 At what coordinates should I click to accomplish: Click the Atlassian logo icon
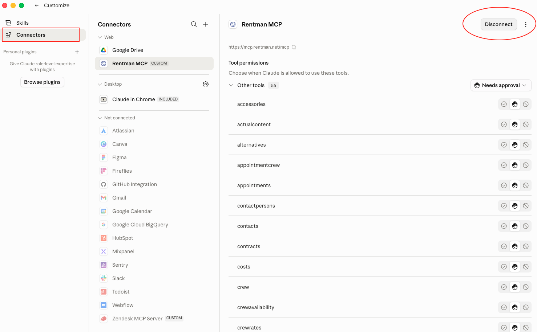[104, 131]
